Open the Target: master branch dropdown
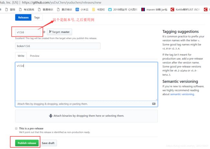Viewport: 210px width, 149px height. (59, 32)
